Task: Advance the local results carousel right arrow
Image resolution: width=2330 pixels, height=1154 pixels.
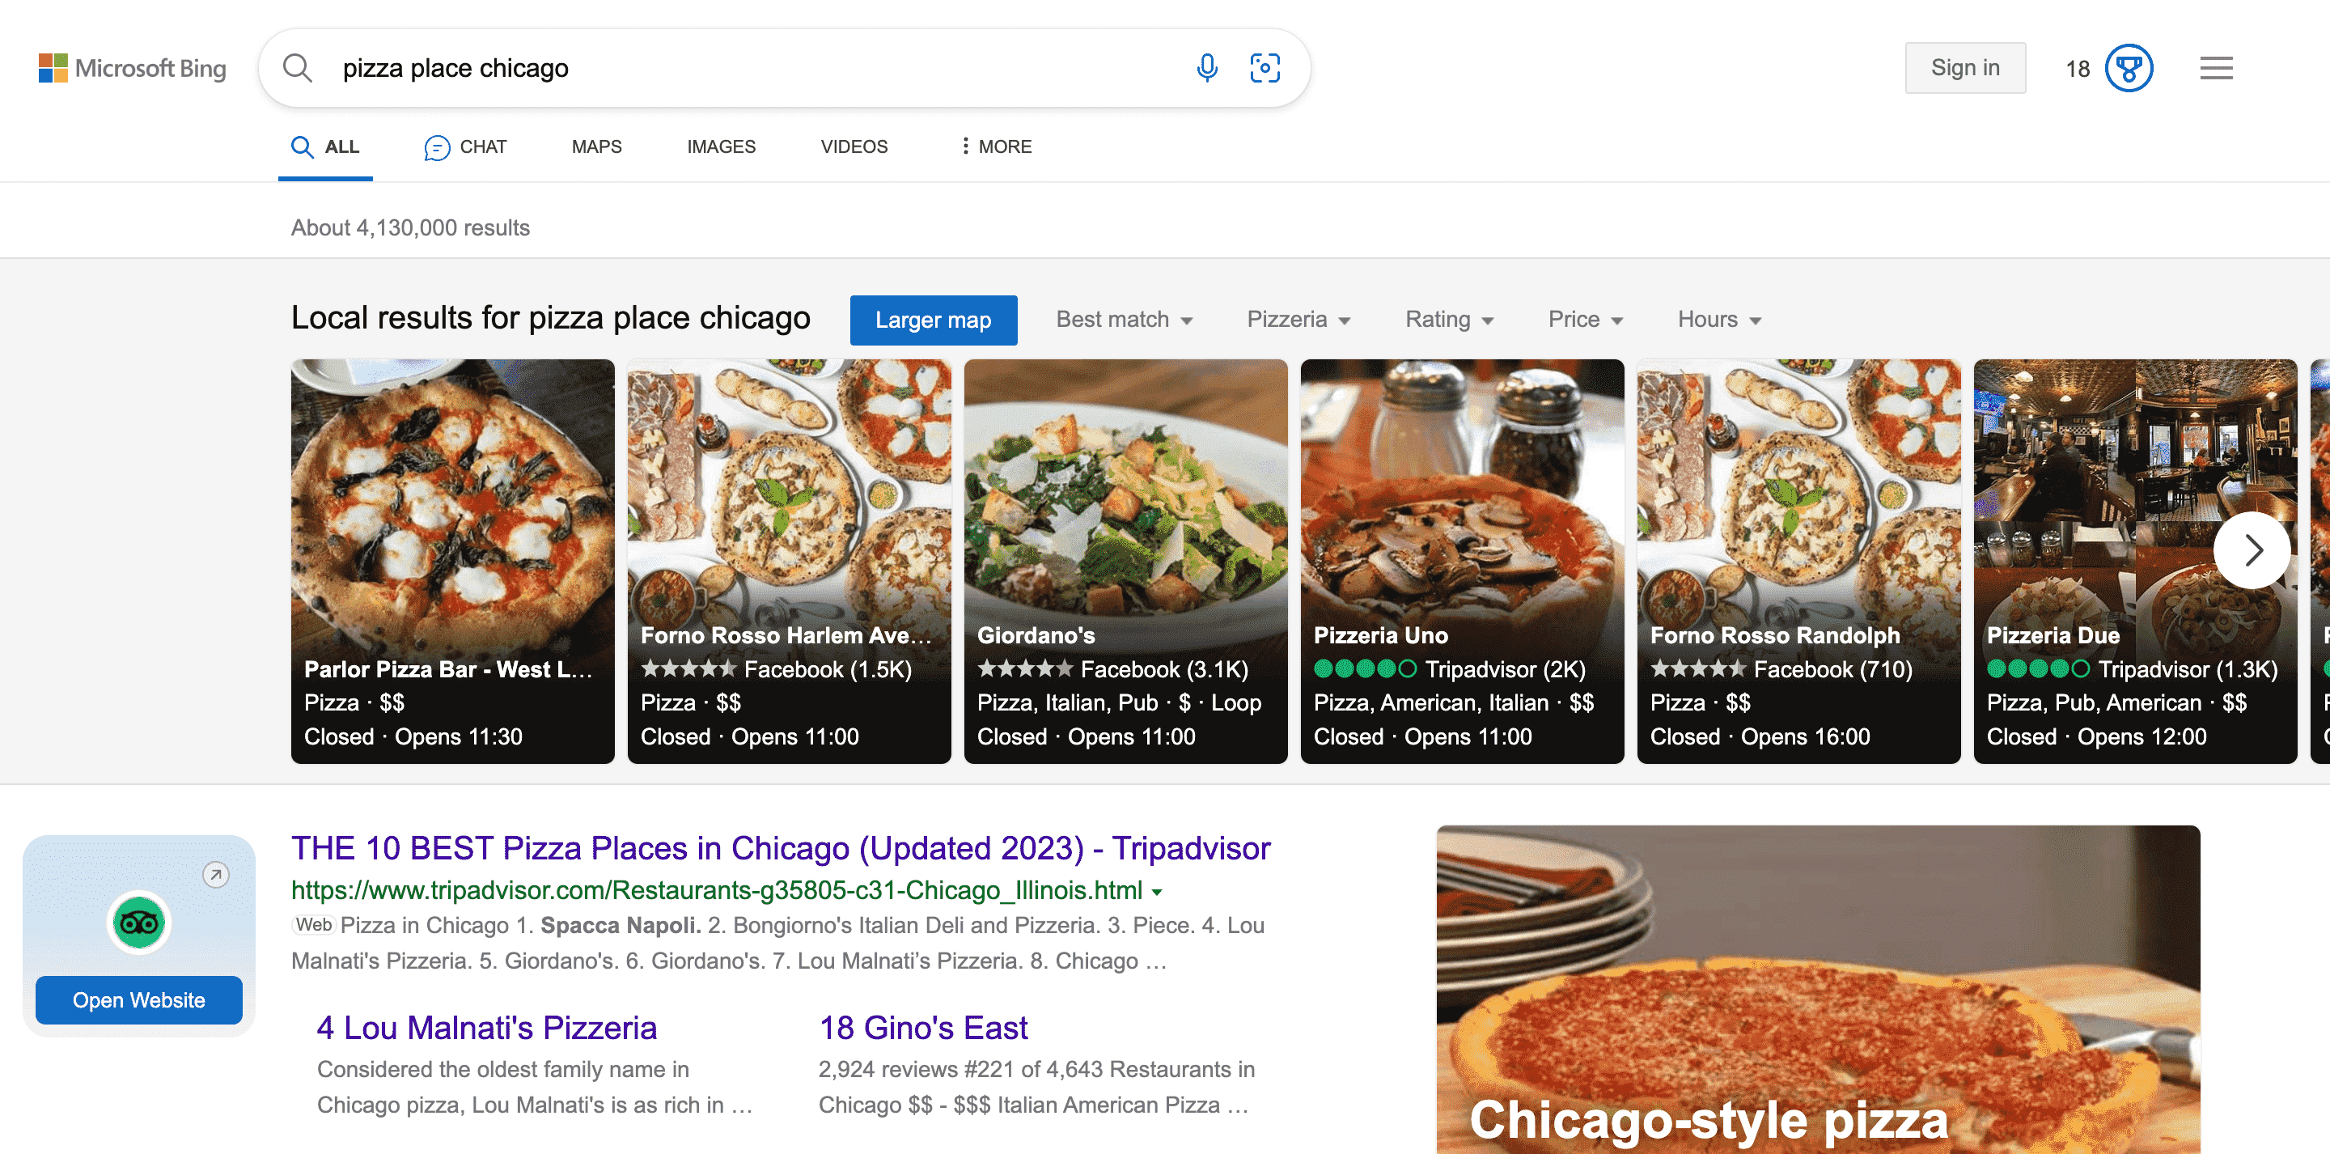Action: 2252,549
